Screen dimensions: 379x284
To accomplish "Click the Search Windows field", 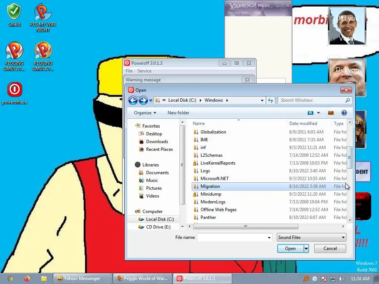I will [312, 100].
